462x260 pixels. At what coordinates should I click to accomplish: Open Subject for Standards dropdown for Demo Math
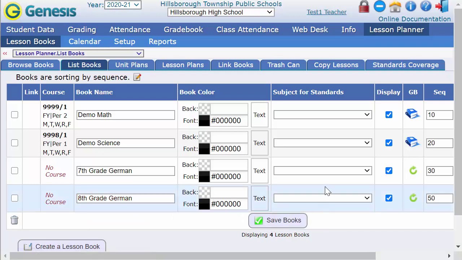point(323,115)
